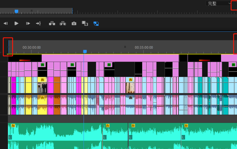Click the 00:35:00:00 mark on the time ruler
The height and width of the screenshot is (149, 237).
coord(144,47)
